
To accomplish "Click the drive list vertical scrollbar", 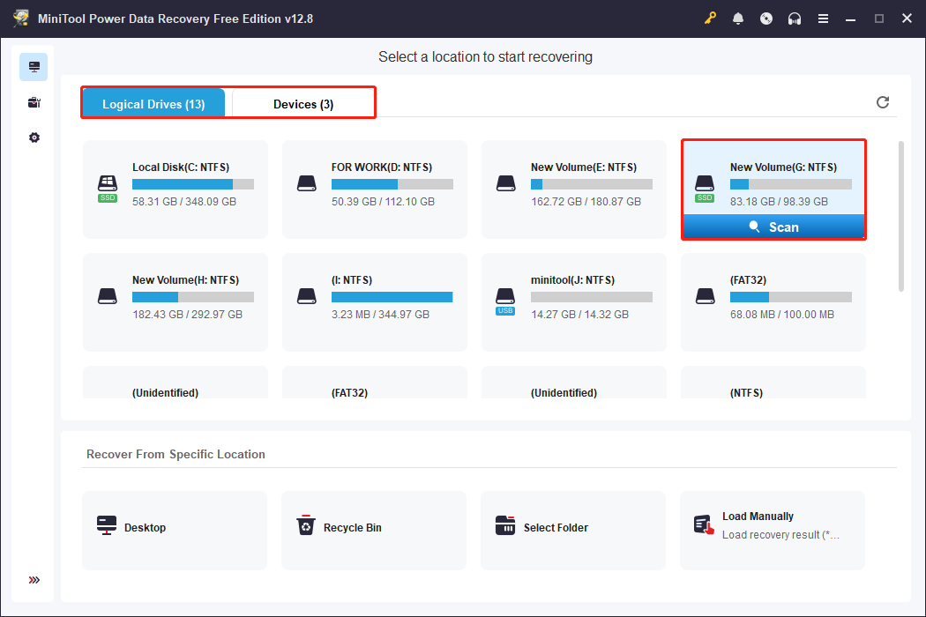I will [x=900, y=216].
